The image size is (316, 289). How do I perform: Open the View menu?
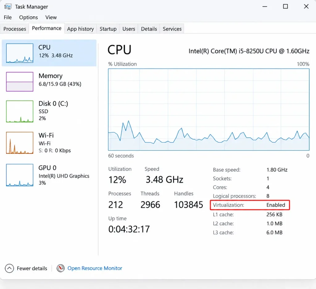(x=51, y=17)
